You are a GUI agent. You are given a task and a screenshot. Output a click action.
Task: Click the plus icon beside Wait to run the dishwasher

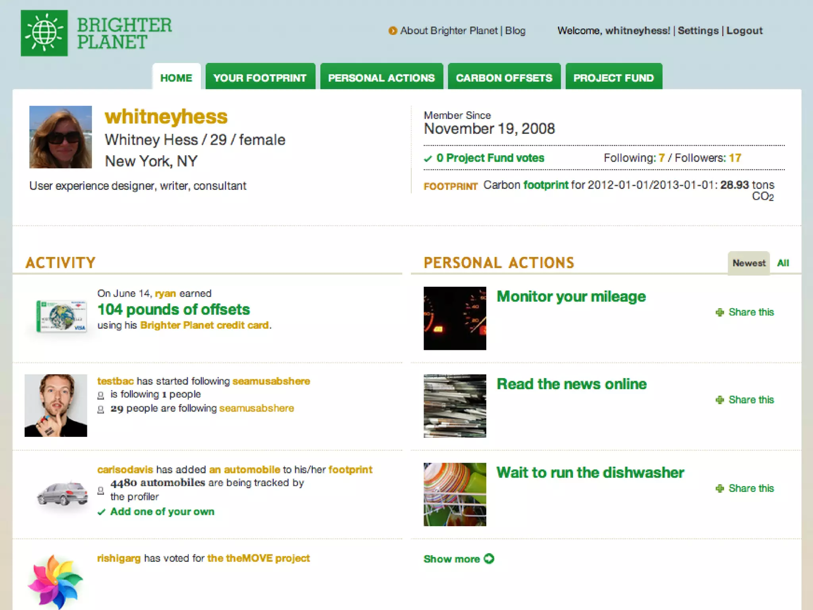tap(720, 488)
